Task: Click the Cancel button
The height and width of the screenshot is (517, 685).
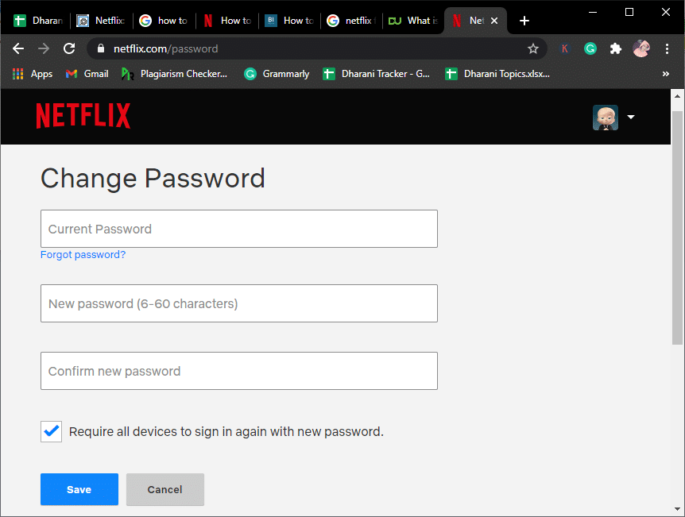Action: [164, 489]
